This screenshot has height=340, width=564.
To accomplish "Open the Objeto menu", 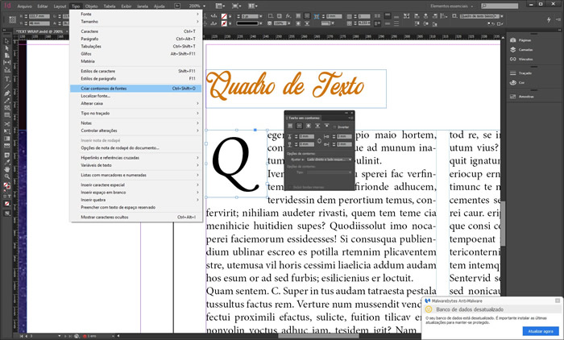I will (x=91, y=5).
